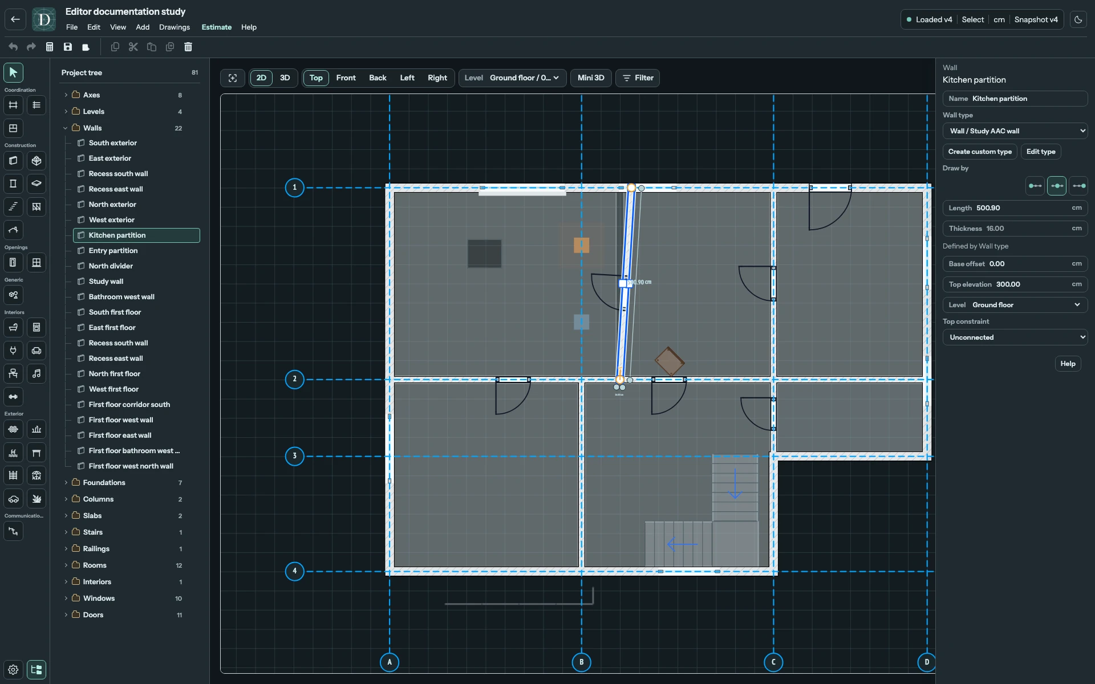Viewport: 1095px width, 684px height.
Task: Open the Level Ground floor dropdown in properties
Action: [1015, 305]
